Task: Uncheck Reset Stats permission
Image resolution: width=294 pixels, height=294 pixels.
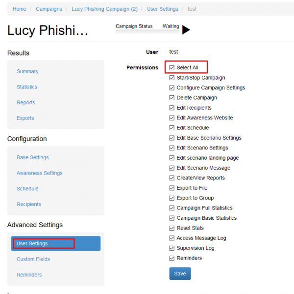Action: click(x=172, y=228)
